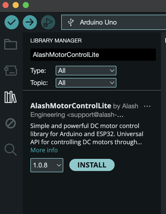Screen dimensions: 166x214
Task: Click the Verify sketch checkmark button
Action: (12, 22)
